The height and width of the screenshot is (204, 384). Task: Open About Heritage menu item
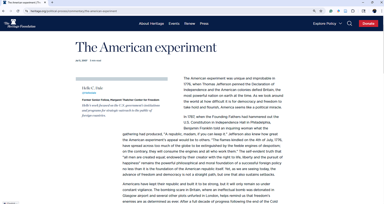(151, 23)
